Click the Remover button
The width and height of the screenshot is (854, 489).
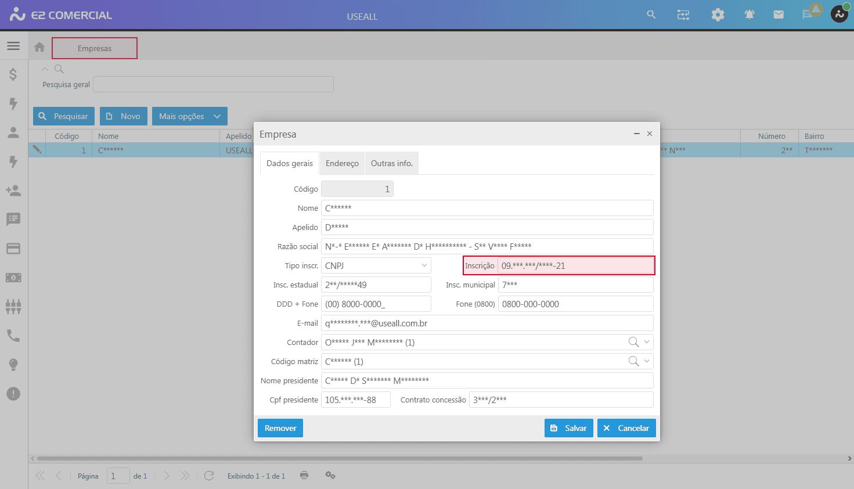280,428
